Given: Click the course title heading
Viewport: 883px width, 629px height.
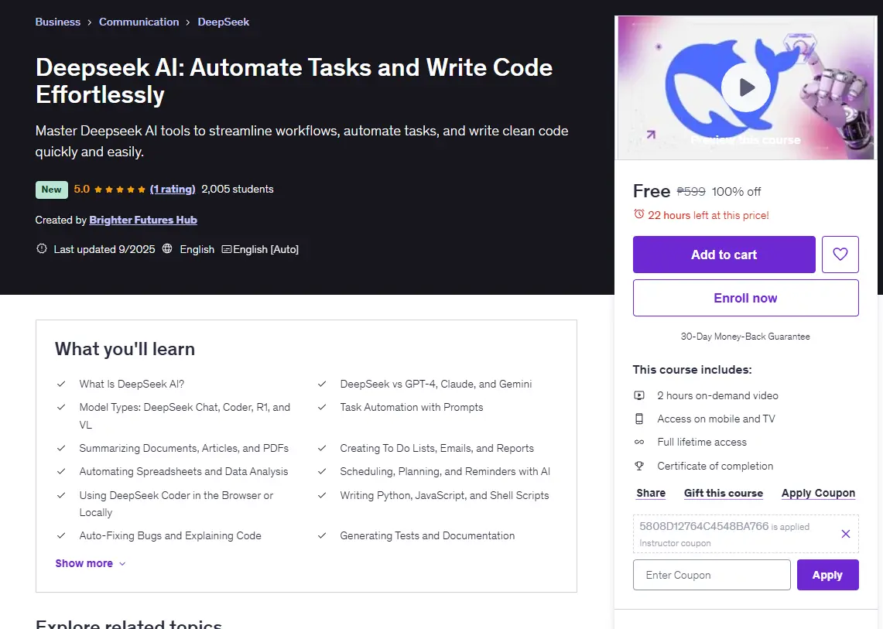Looking at the screenshot, I should 294,81.
